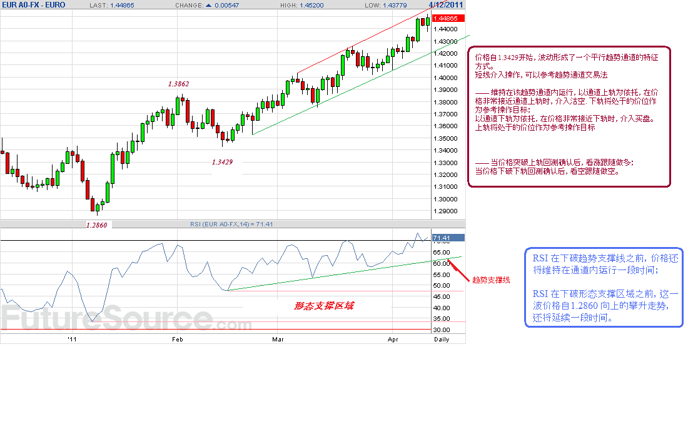Click the 趋势支撑线 label beside the arrow

point(491,280)
